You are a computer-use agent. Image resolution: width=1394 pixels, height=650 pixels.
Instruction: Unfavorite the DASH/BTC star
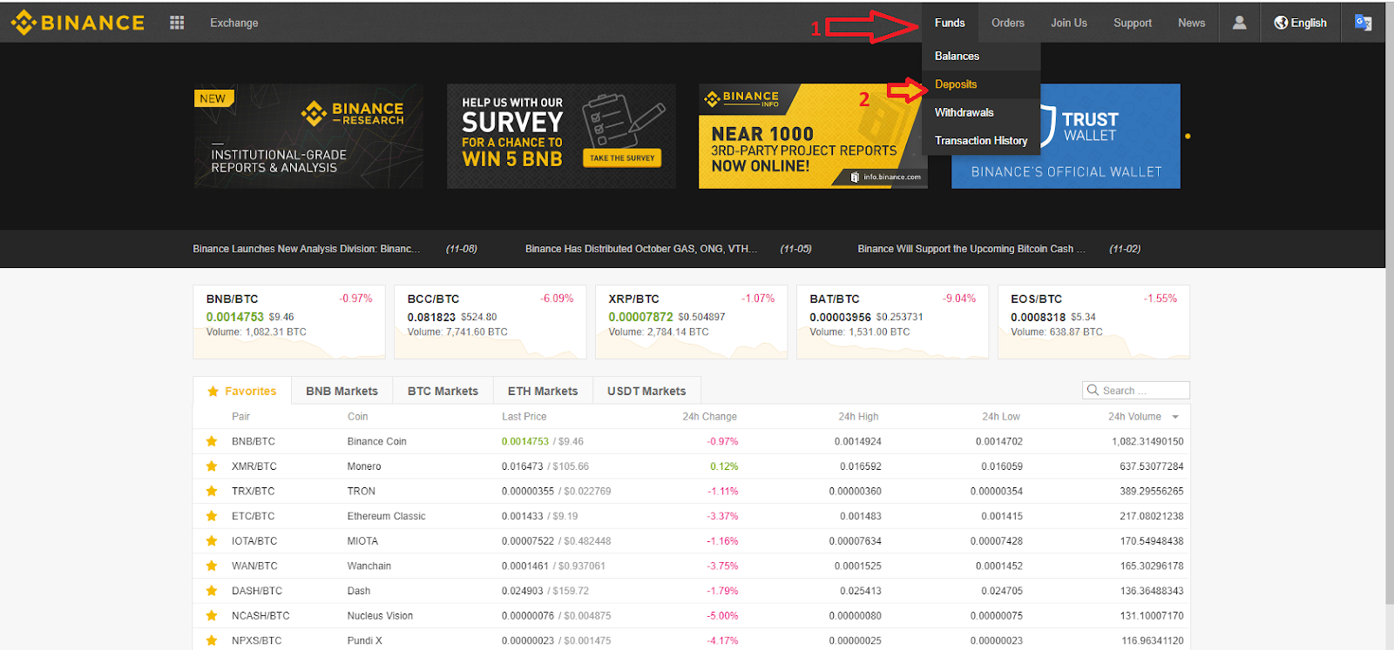click(x=212, y=591)
